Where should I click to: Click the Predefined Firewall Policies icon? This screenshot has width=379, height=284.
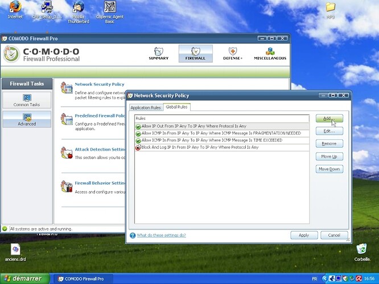pos(67,119)
